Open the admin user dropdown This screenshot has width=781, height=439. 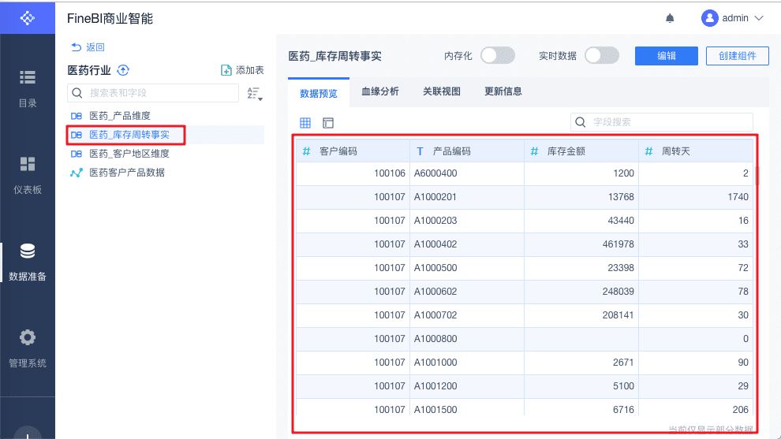[x=733, y=18]
